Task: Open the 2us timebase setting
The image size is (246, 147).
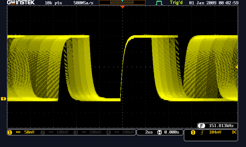Action: [x=149, y=132]
